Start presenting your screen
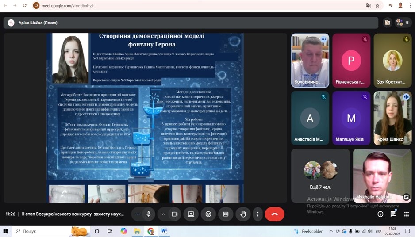Viewport: 415px width, 237px height. coord(191,214)
